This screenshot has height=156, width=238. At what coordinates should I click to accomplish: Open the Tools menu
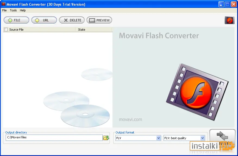click(x=13, y=10)
